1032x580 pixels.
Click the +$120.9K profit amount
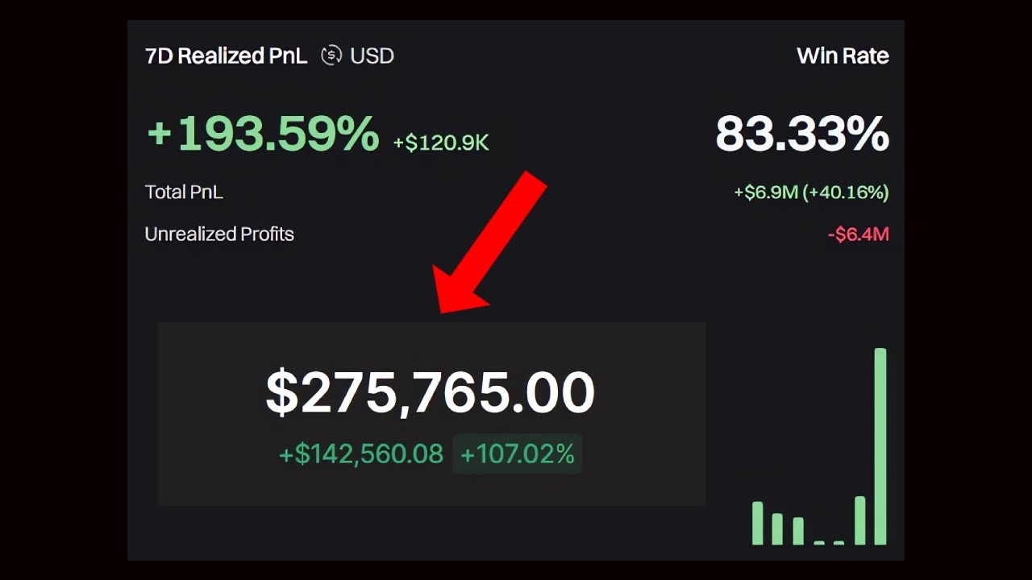click(x=441, y=143)
